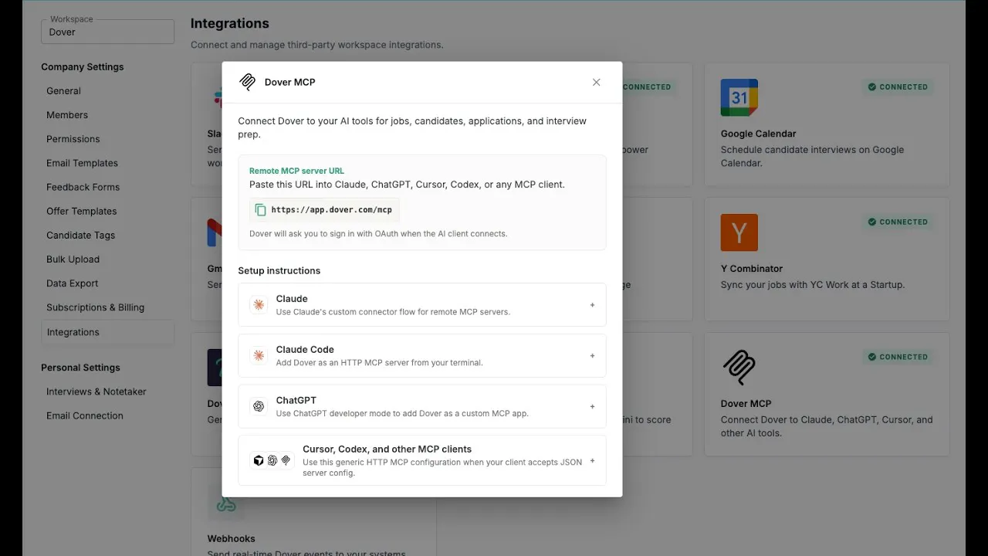The height and width of the screenshot is (556, 988).
Task: Click the ChatGPT row title text
Action: coord(296,401)
